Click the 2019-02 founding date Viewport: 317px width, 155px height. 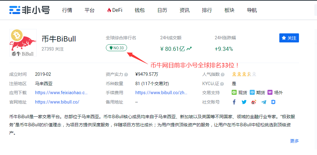(x=43, y=74)
